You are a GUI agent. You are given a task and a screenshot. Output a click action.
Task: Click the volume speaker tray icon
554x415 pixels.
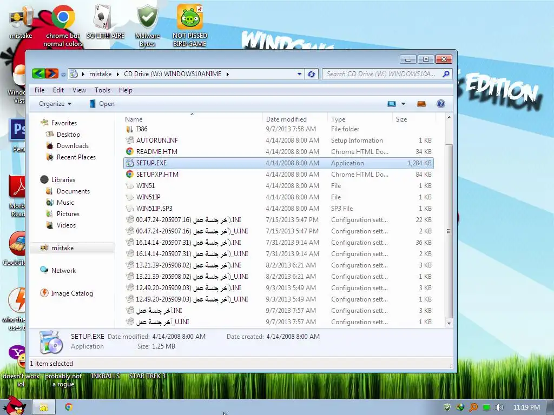pos(499,407)
